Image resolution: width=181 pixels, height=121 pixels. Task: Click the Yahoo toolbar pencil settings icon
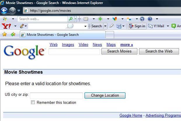tap(22, 26)
